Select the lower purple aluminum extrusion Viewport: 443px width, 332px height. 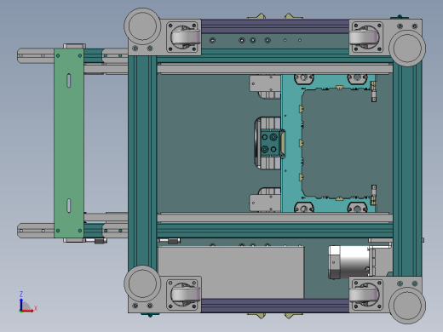(275, 306)
